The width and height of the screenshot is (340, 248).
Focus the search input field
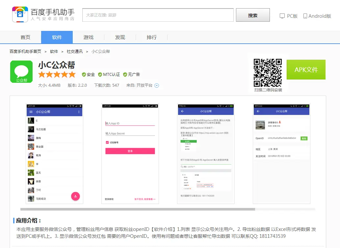click(158, 15)
